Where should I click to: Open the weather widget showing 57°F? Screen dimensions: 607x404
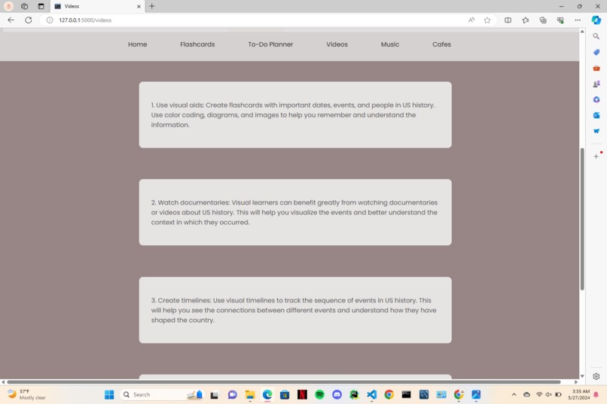[x=26, y=394]
